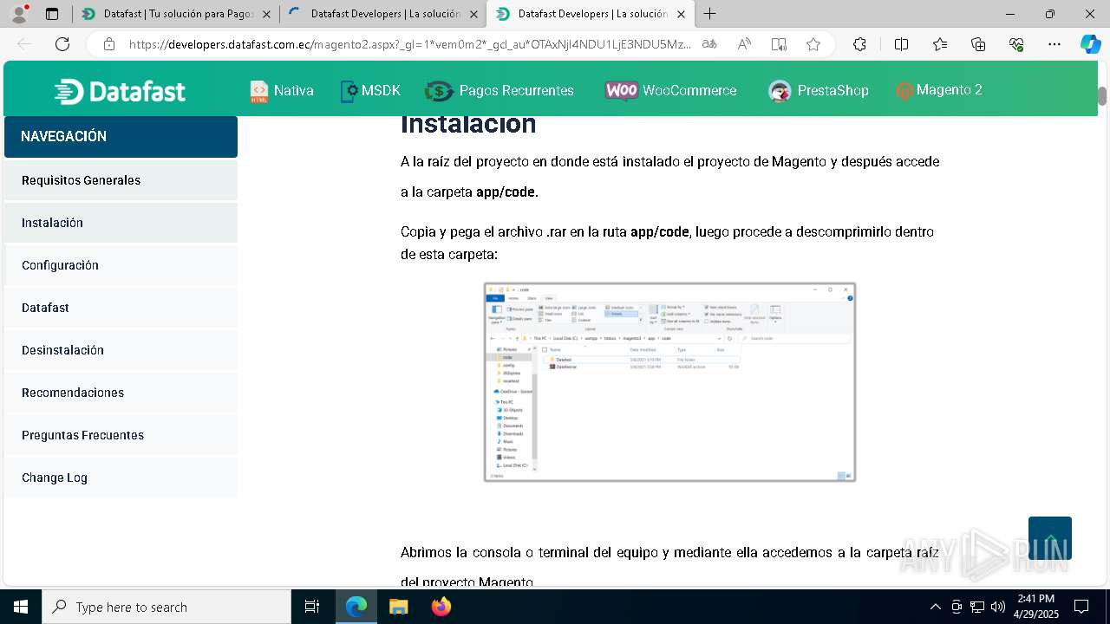Open Task View on the taskbar
Image resolution: width=1110 pixels, height=624 pixels.
point(312,607)
